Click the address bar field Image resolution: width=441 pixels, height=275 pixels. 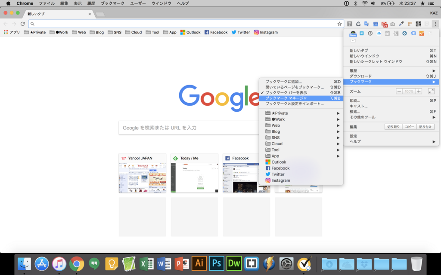point(186,24)
